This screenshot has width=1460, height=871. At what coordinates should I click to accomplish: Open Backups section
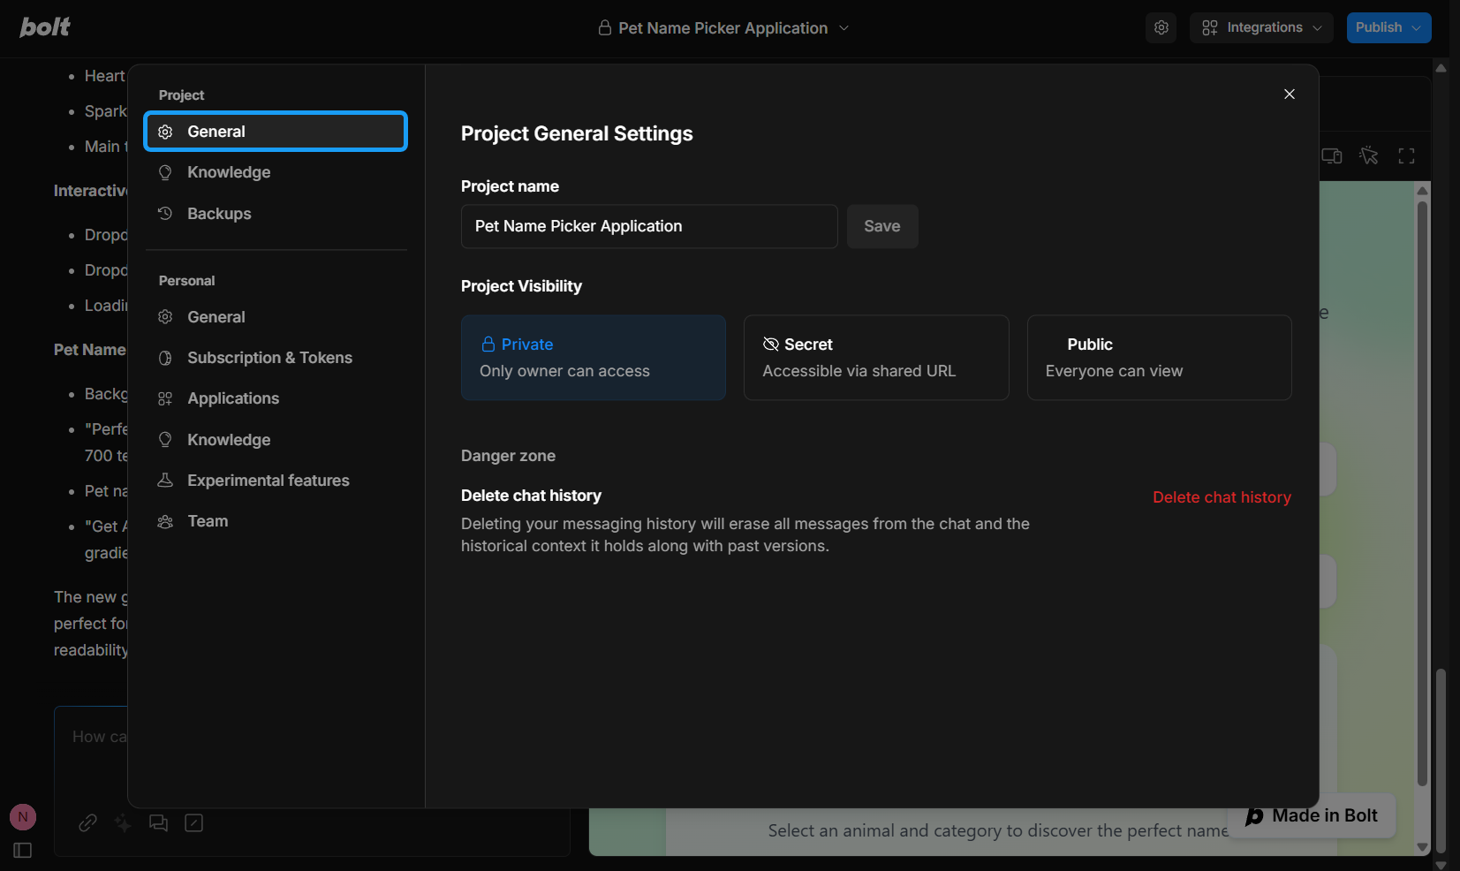[276, 214]
